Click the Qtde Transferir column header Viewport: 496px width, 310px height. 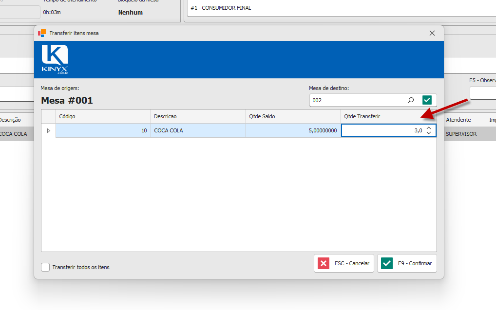[x=389, y=116]
